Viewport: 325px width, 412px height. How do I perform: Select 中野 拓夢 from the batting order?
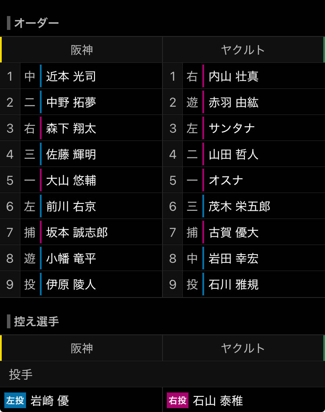pyautogui.click(x=71, y=102)
